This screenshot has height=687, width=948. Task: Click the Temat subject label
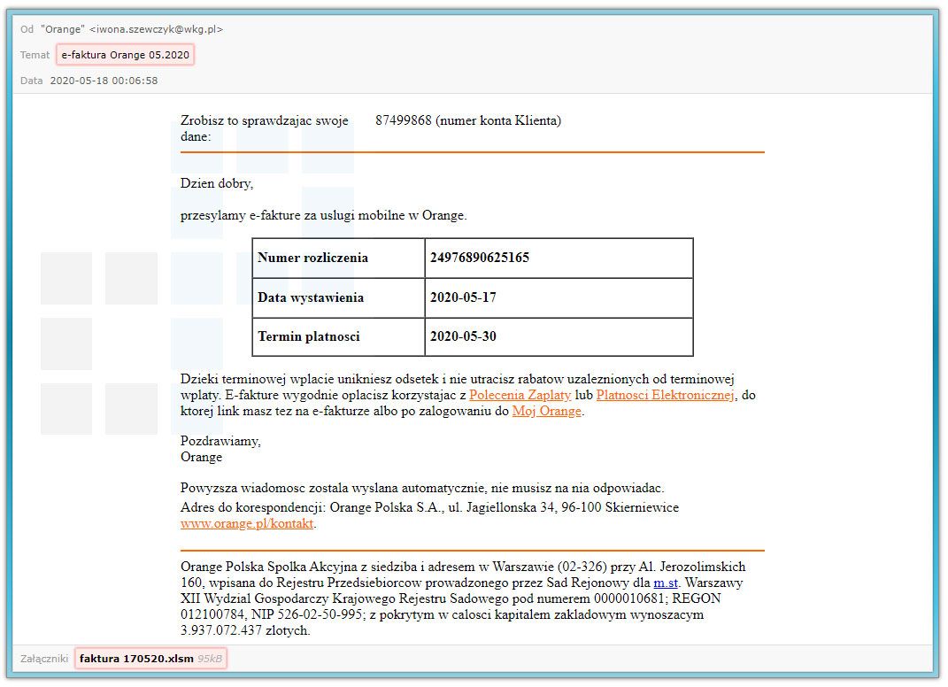[35, 55]
